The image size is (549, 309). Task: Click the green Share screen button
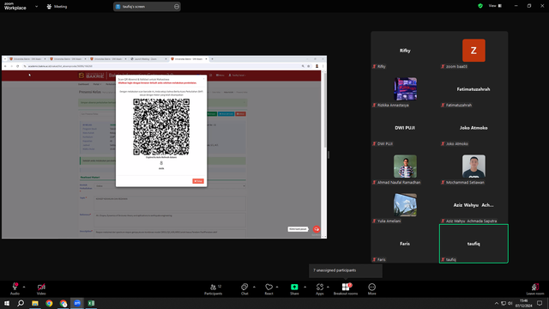(294, 288)
